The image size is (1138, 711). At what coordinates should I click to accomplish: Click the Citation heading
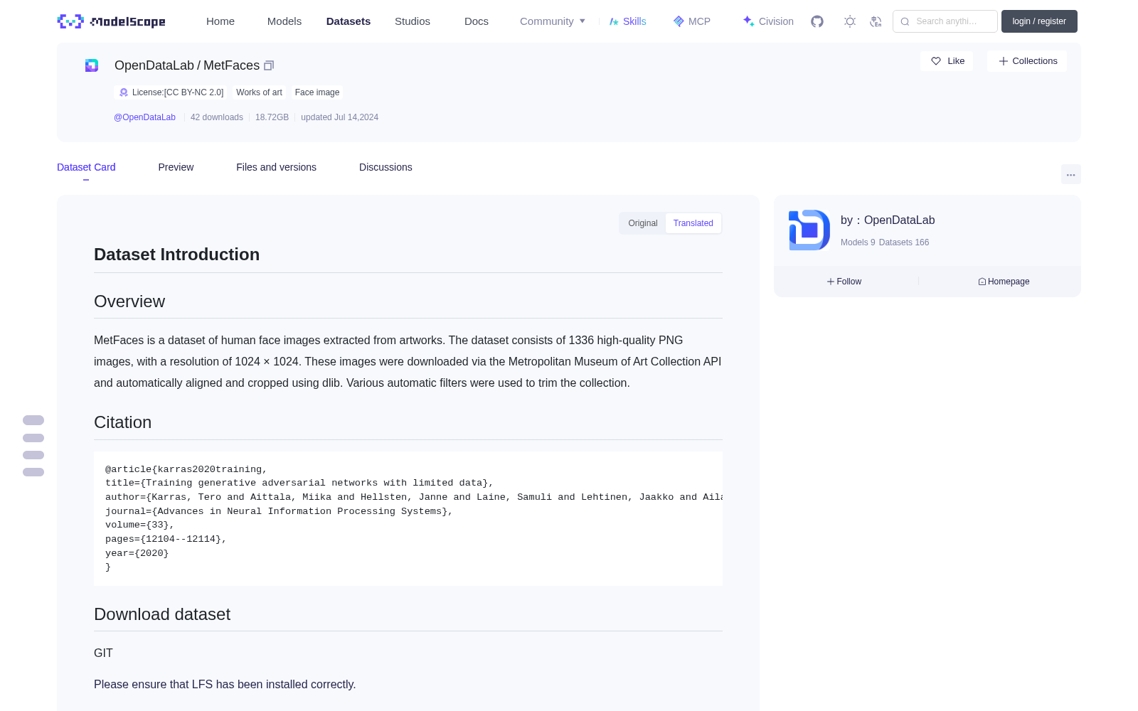coord(122,422)
